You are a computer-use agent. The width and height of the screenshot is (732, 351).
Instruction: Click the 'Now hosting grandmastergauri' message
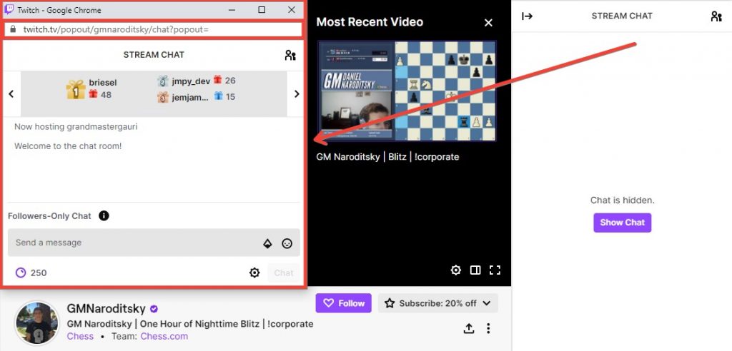click(76, 126)
